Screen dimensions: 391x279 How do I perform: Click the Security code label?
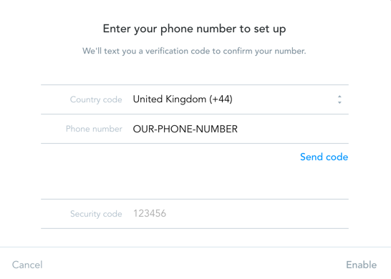tap(96, 214)
